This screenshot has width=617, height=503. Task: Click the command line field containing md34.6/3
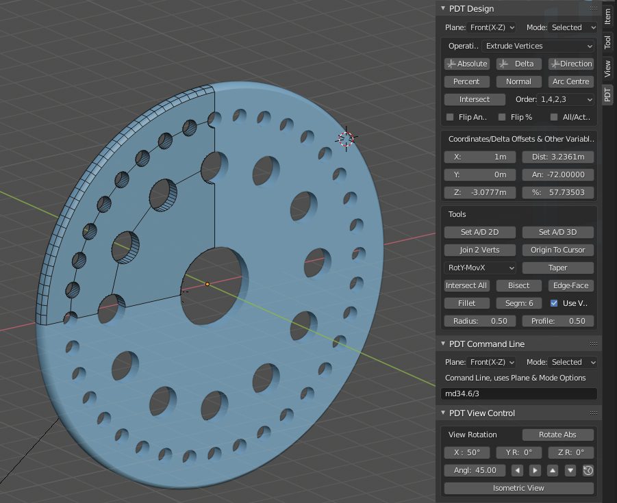click(518, 394)
